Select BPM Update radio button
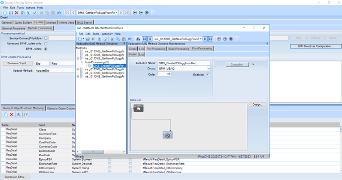342x180 pixels. click(46, 49)
